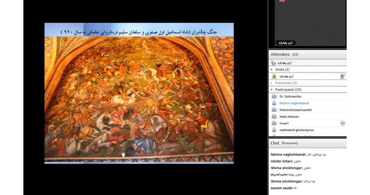
Task: Collapse the Hosts (1) group
Action: click(272, 70)
